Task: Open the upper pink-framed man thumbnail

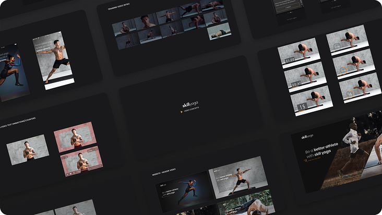Action: point(75,137)
